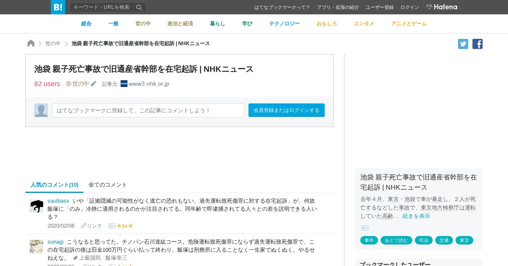Select the 学び category tab
The image size is (508, 266).
click(x=247, y=24)
